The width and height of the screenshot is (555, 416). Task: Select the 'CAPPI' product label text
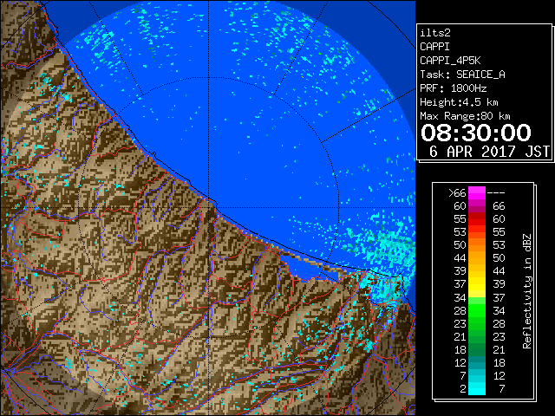[434, 47]
